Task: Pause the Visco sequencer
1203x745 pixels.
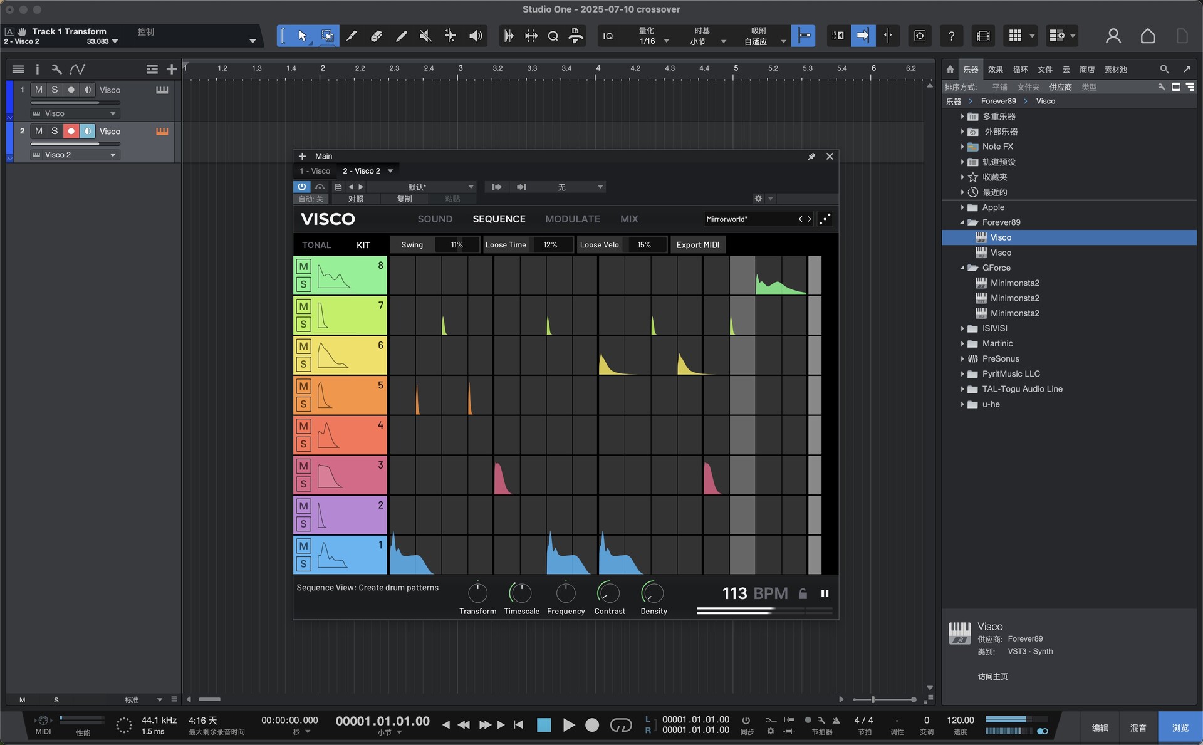Action: (x=825, y=593)
